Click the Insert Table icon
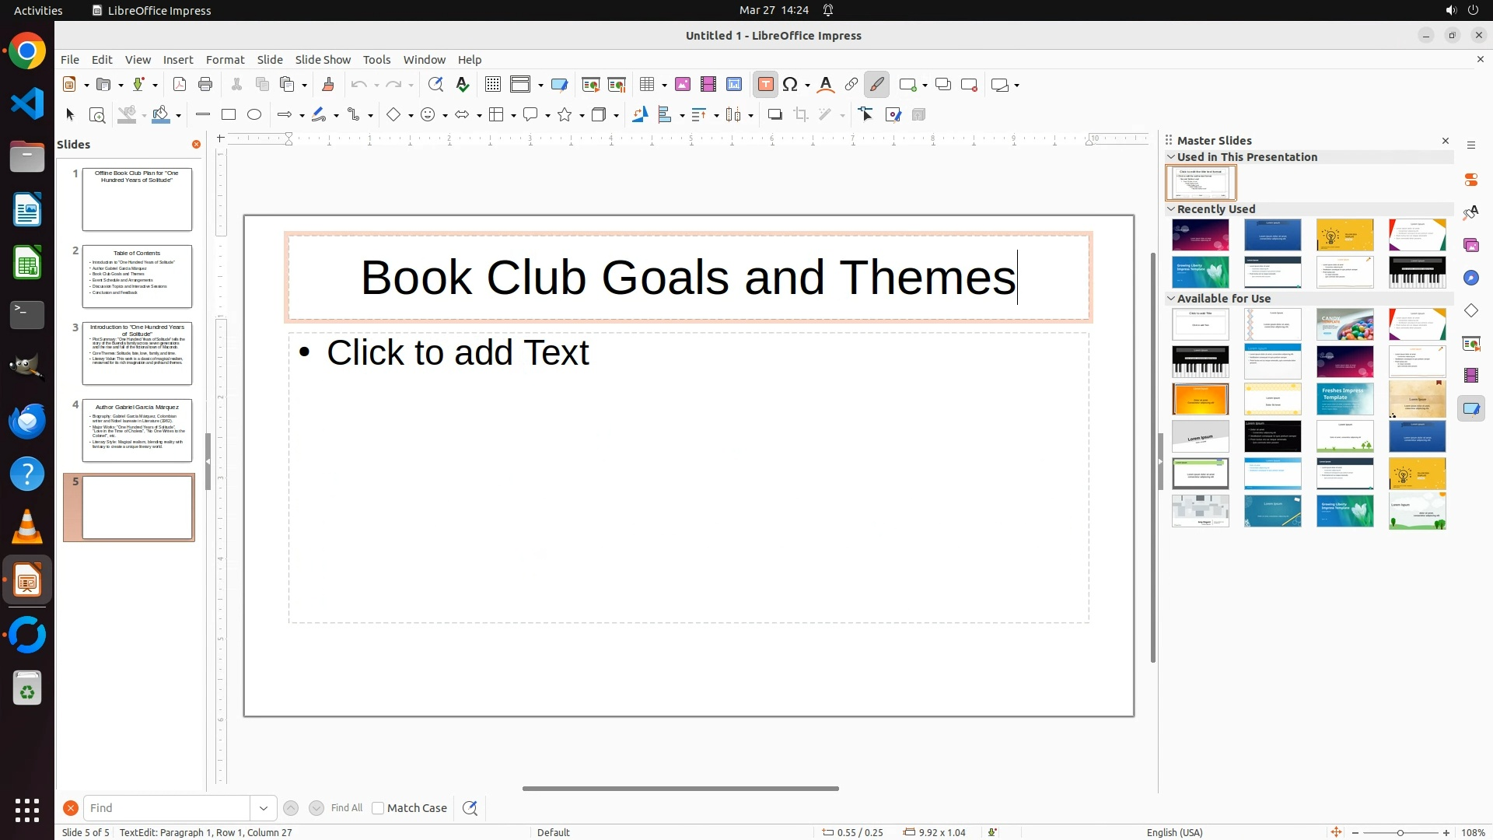Screen dimensions: 1493x840 pyautogui.click(x=647, y=85)
